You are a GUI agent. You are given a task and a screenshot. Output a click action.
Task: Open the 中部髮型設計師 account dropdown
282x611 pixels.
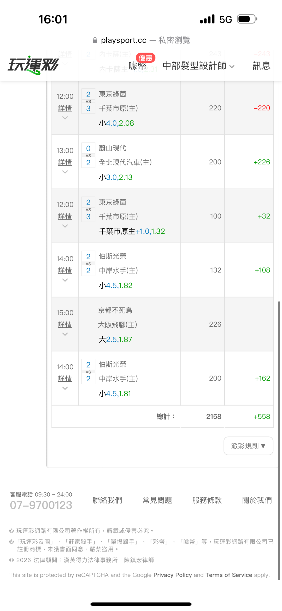[x=198, y=66]
